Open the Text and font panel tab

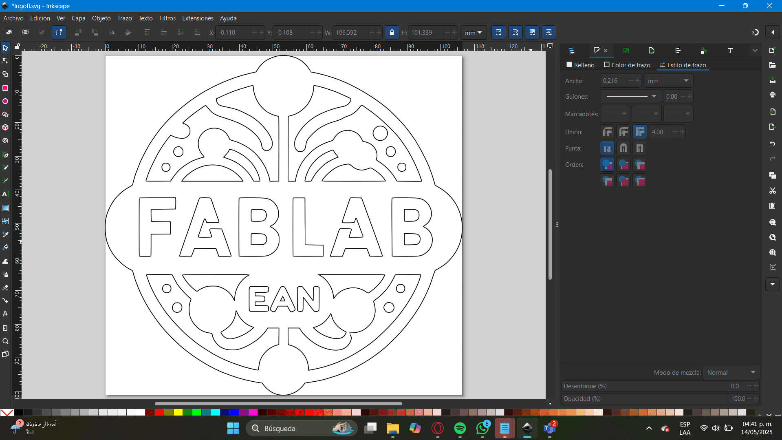(x=730, y=51)
